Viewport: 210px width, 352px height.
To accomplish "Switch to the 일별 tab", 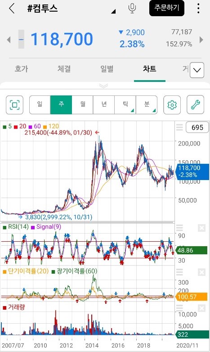I will [107, 68].
